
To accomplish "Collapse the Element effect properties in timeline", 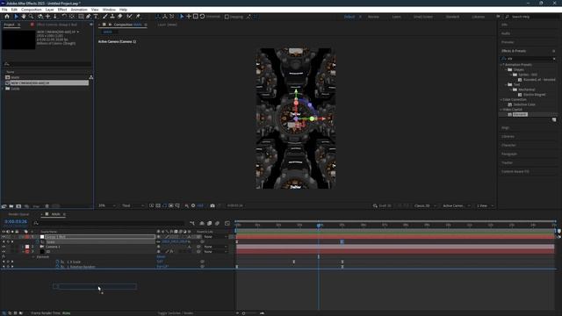I will click(33, 257).
